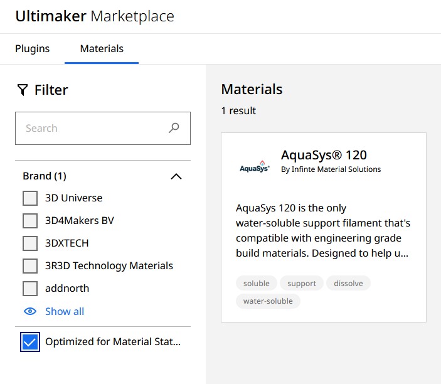Viewport: 441px width, 384px height.
Task: Switch to the Plugins tab
Action: [x=33, y=49]
